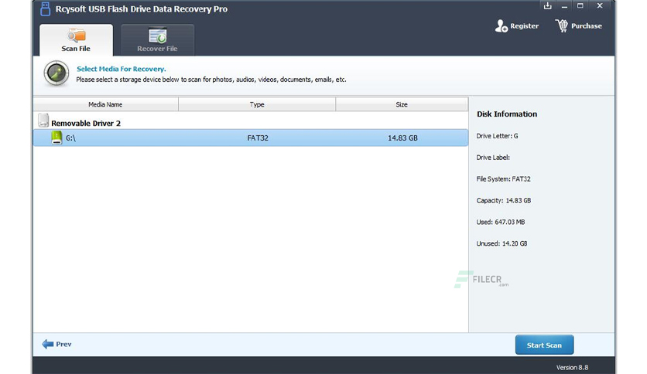Click the Version 8.8 label
The height and width of the screenshot is (374, 647).
tap(572, 367)
